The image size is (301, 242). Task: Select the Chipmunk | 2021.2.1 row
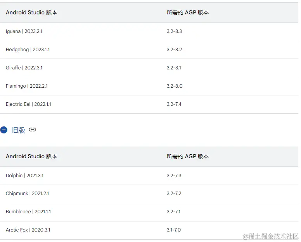(27, 194)
